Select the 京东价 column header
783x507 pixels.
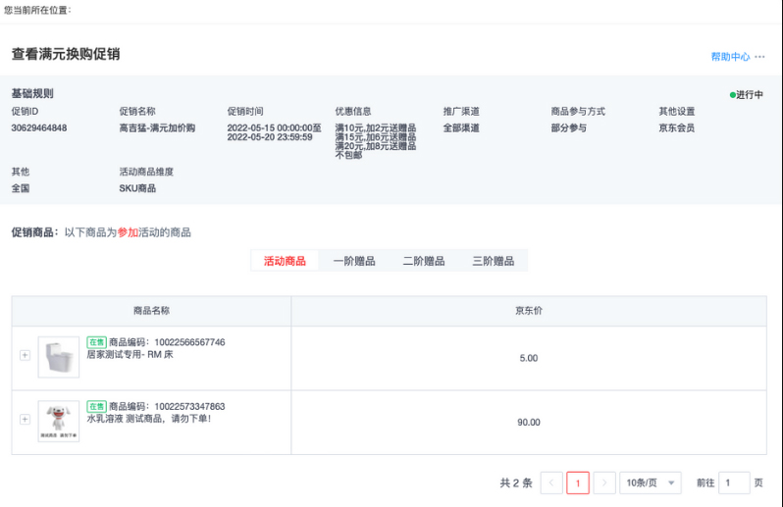[529, 311]
